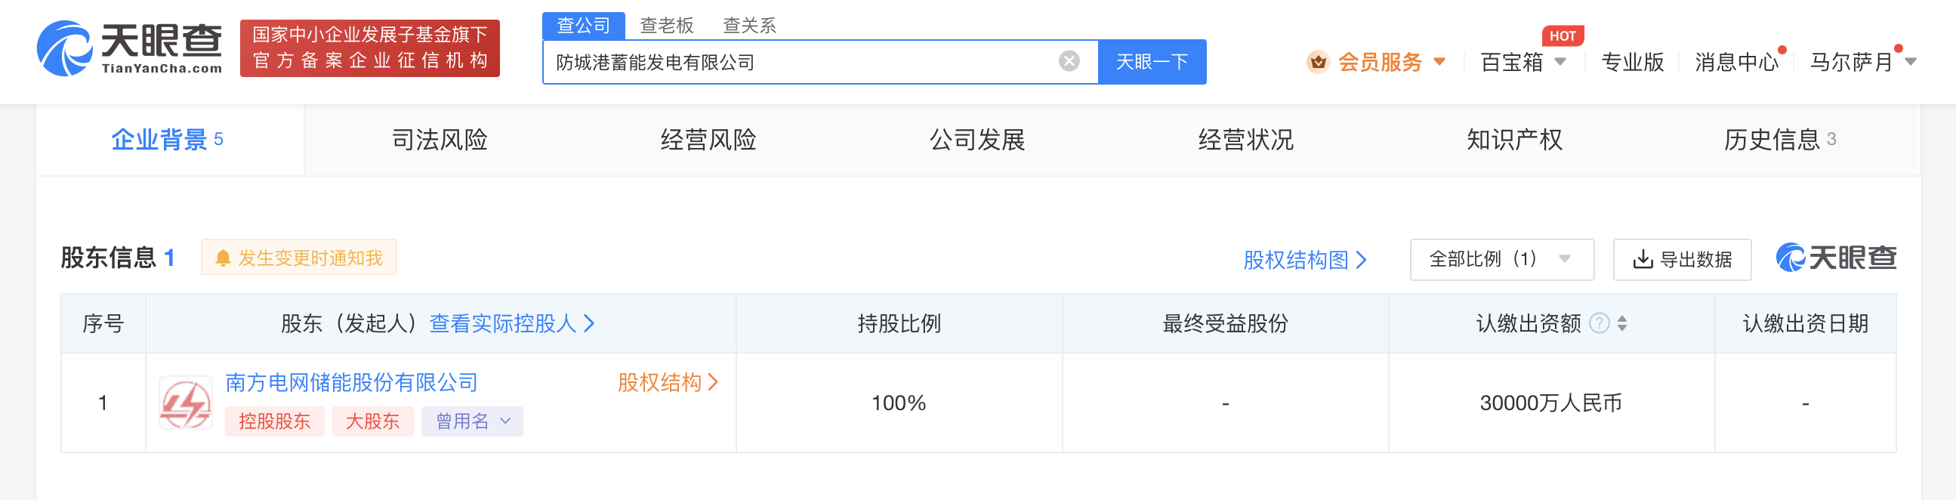The height and width of the screenshot is (500, 1956).
Task: Expand the 马尔萨月 user account menu
Action: (x=1862, y=62)
